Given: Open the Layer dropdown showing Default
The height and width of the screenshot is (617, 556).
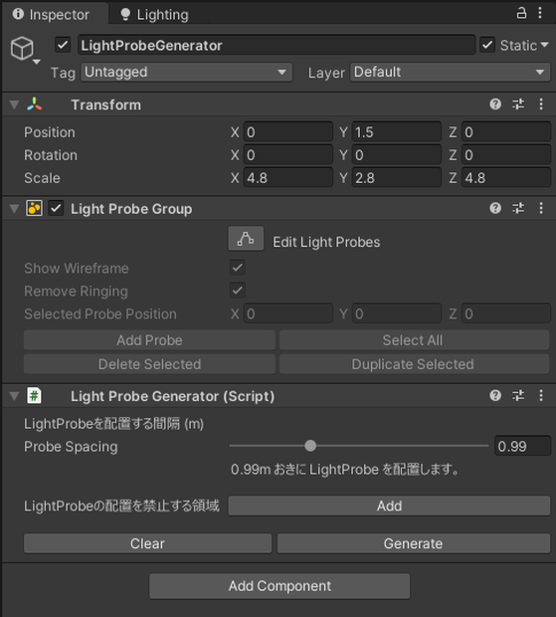Looking at the screenshot, I should (450, 72).
